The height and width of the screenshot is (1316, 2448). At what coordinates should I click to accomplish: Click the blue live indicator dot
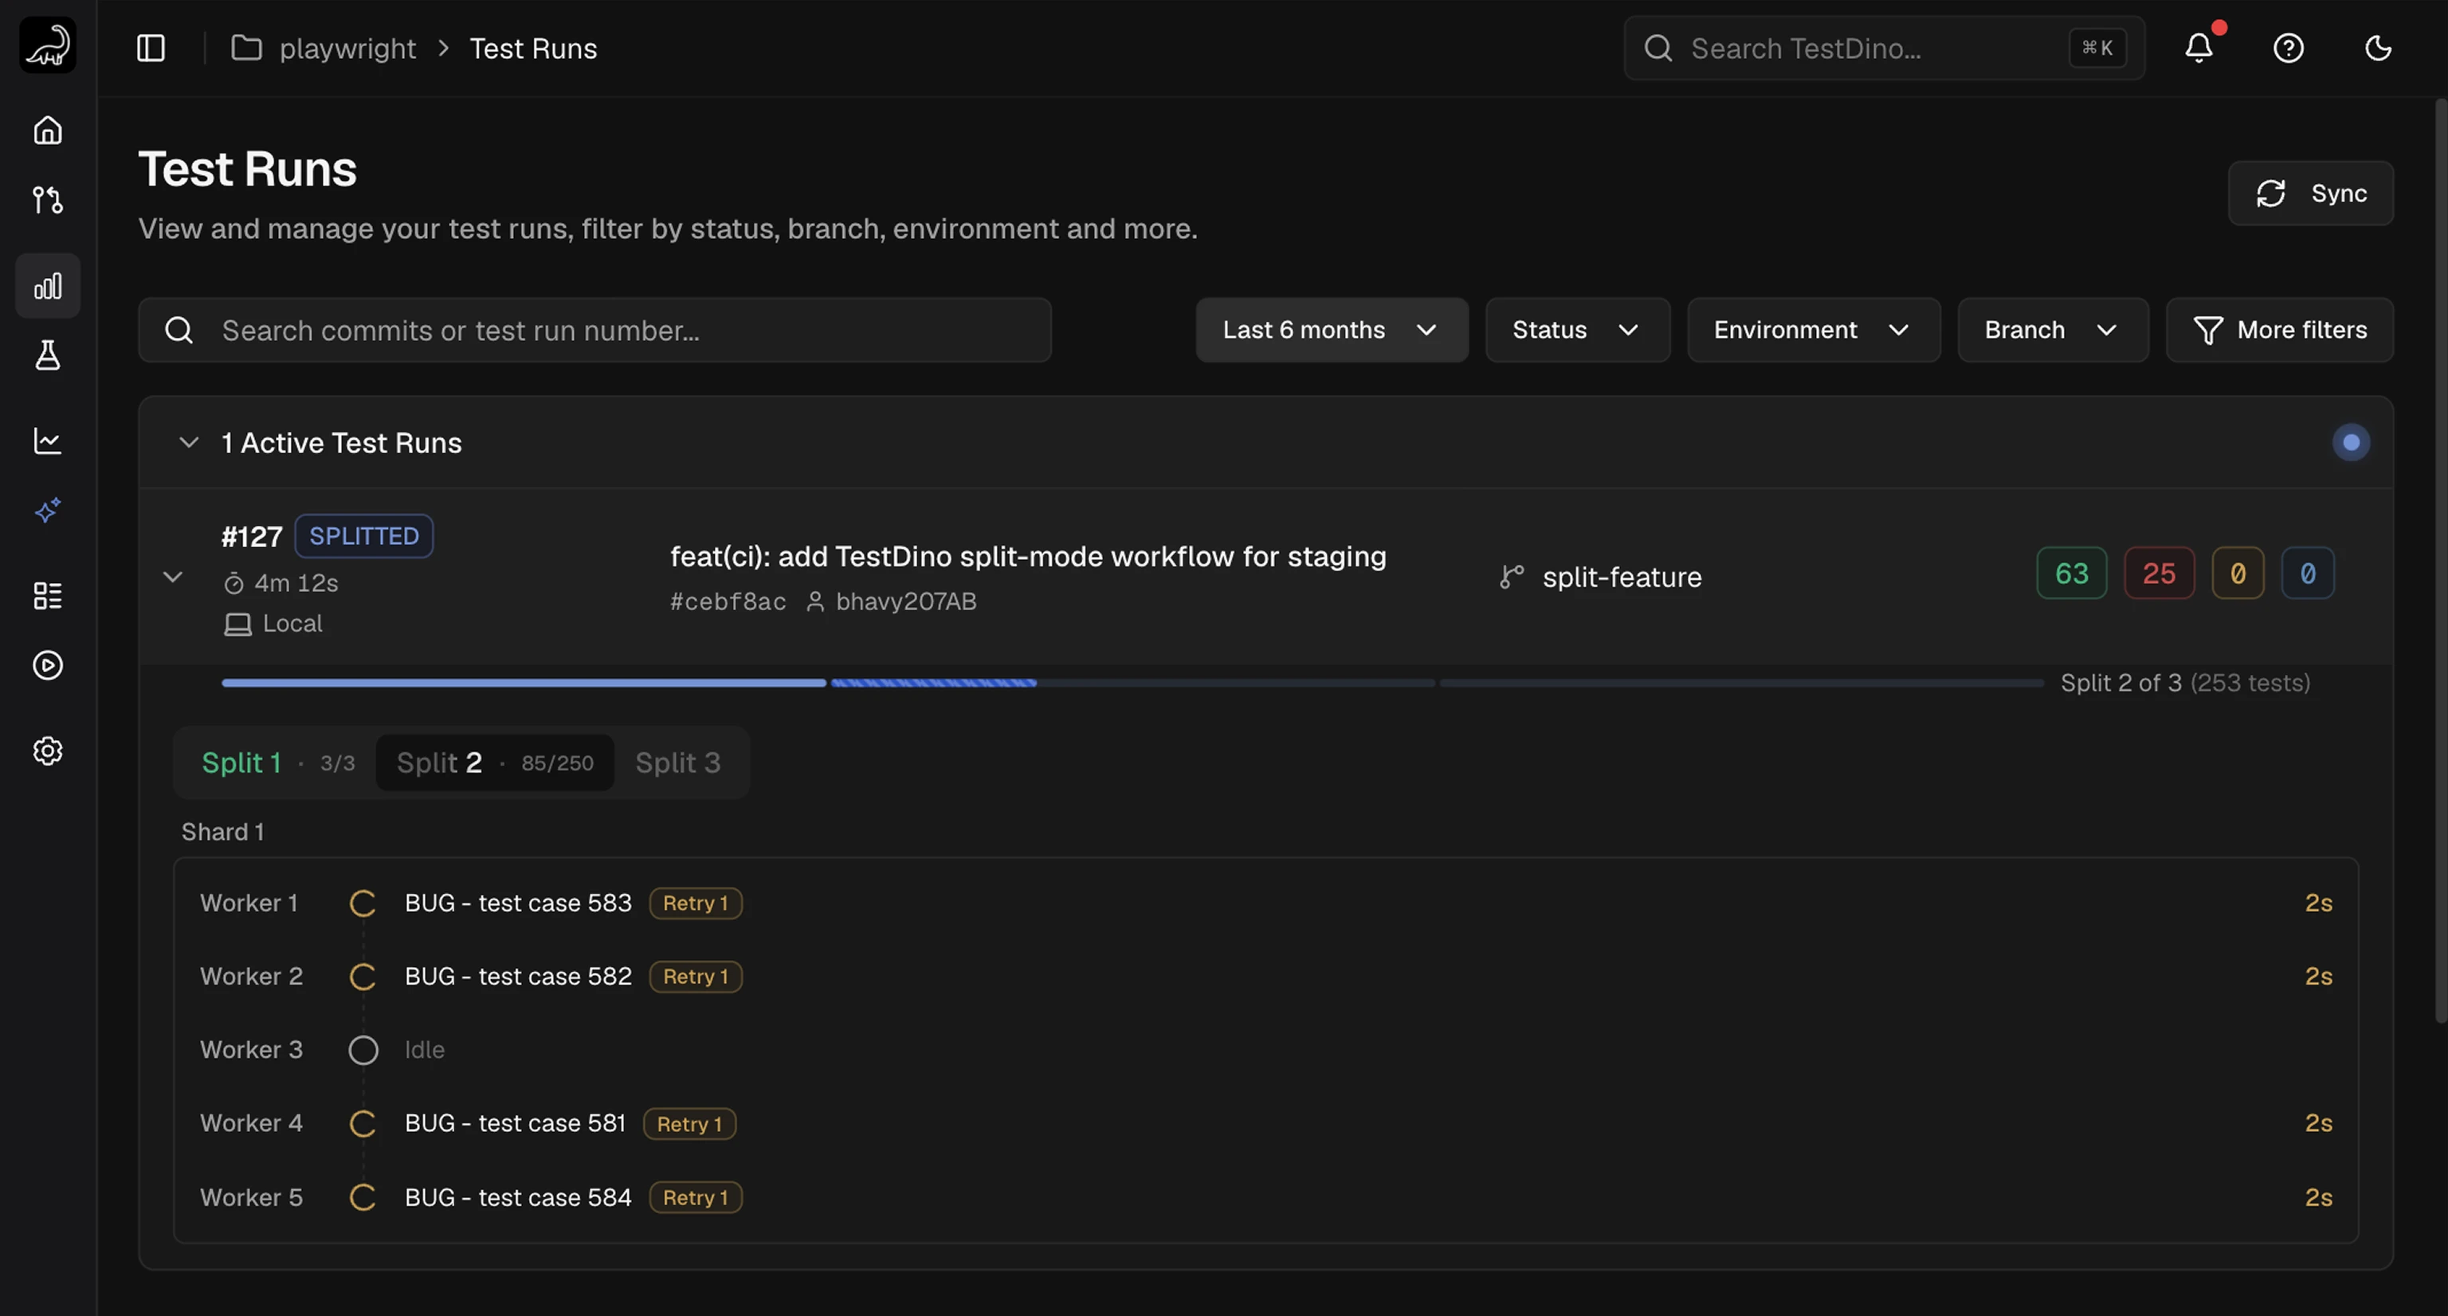point(2351,443)
